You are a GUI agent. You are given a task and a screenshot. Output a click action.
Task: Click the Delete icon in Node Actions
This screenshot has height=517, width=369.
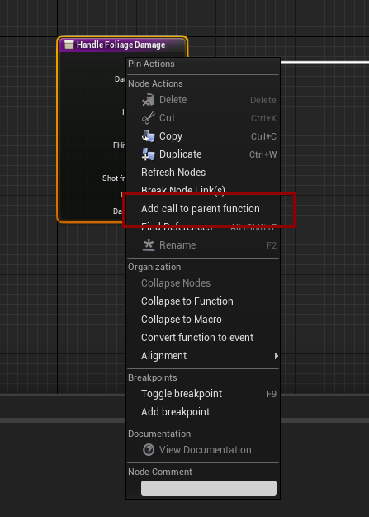149,100
